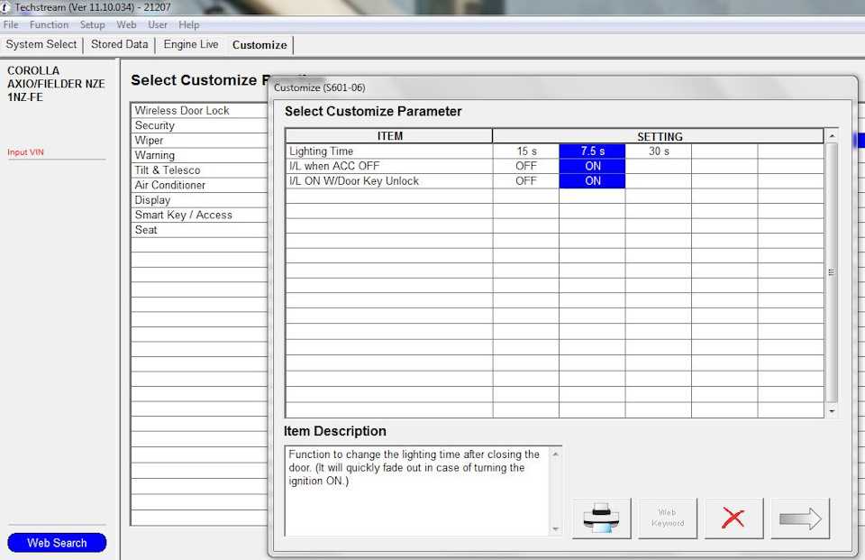Set Lighting Time to 15 s
Viewport: 865px width, 560px height.
coord(526,151)
